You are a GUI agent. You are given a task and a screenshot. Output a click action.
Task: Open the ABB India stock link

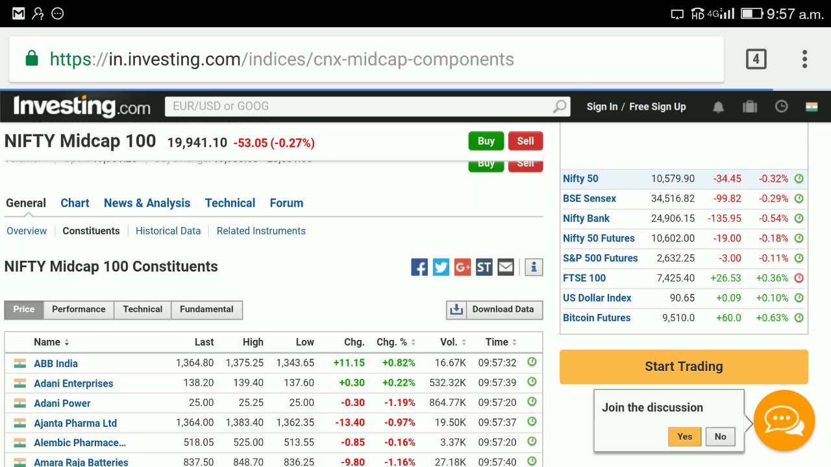[x=56, y=363]
